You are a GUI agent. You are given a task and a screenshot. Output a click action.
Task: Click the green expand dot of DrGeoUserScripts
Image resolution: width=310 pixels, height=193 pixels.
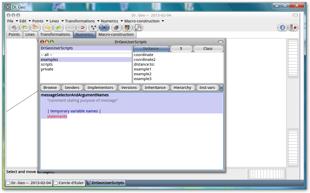pos(52,42)
